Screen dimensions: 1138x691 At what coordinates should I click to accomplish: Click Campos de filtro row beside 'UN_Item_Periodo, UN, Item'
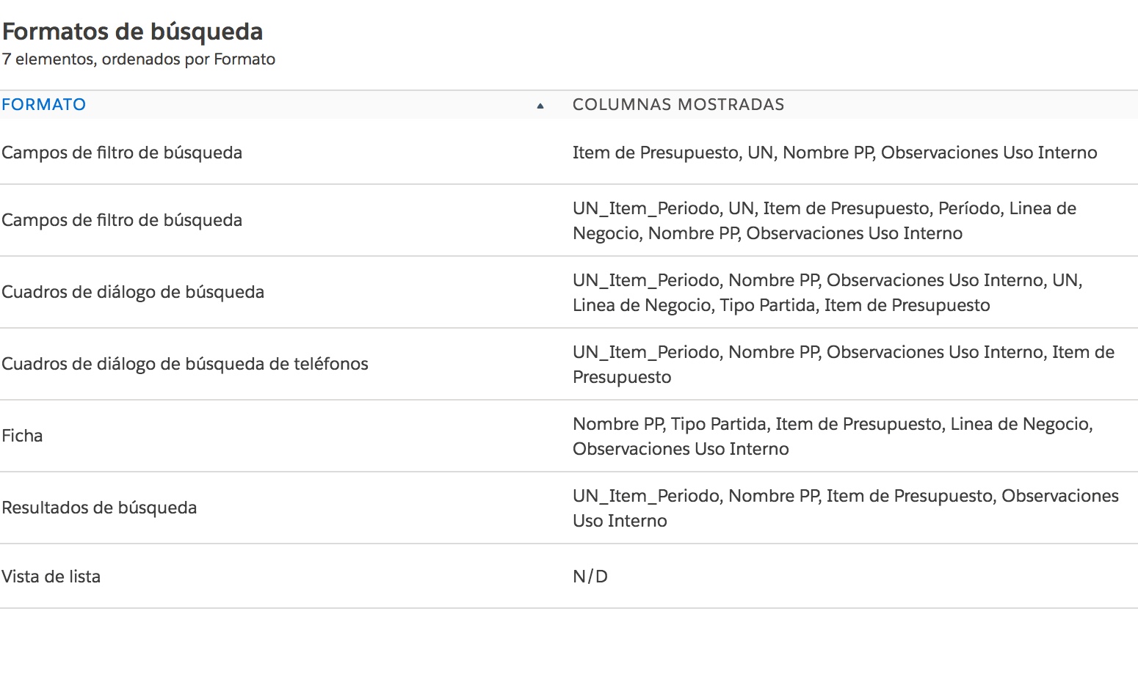(122, 220)
